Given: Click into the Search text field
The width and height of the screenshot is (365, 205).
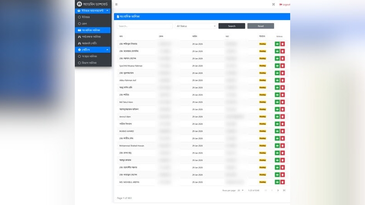Looking at the screenshot, I should [145, 26].
